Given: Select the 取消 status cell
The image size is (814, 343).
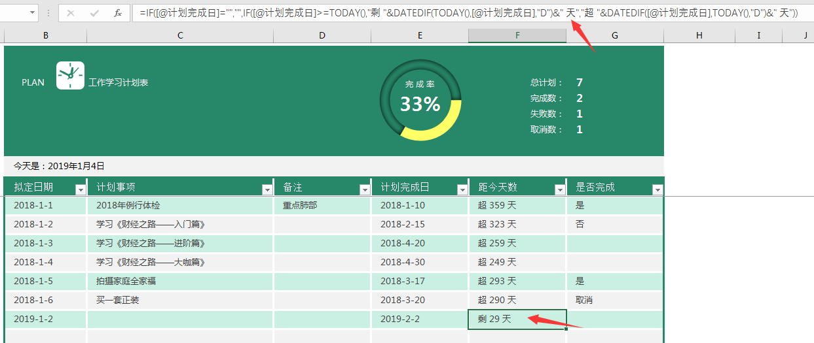Looking at the screenshot, I should pos(615,300).
